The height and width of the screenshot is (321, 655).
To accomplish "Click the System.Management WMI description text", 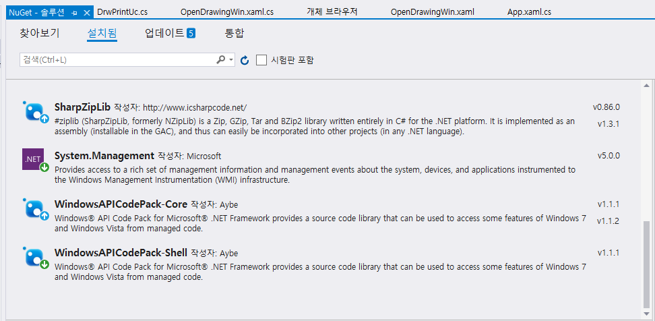I will pos(315,175).
